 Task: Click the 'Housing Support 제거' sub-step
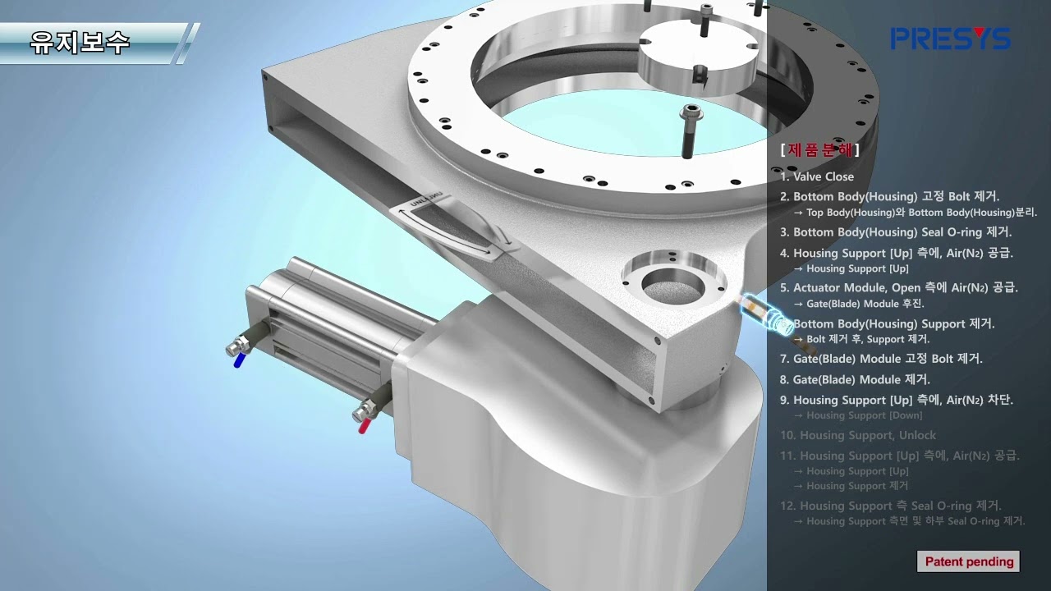pyautogui.click(x=851, y=486)
